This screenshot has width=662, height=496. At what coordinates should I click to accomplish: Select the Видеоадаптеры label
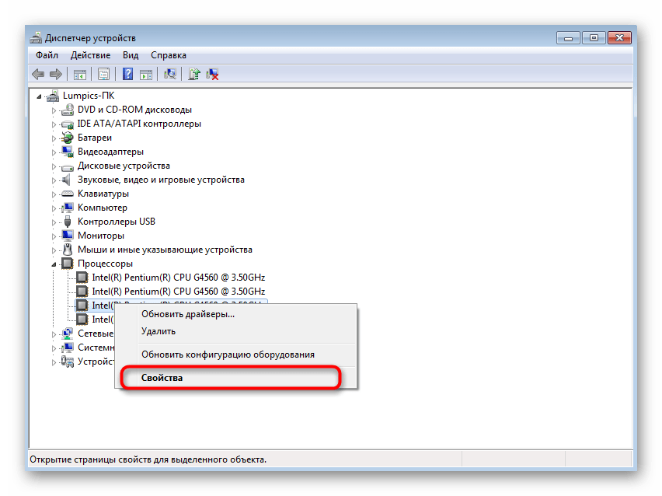(x=110, y=152)
